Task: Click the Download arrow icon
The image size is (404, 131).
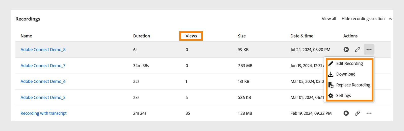Action: 331,74
